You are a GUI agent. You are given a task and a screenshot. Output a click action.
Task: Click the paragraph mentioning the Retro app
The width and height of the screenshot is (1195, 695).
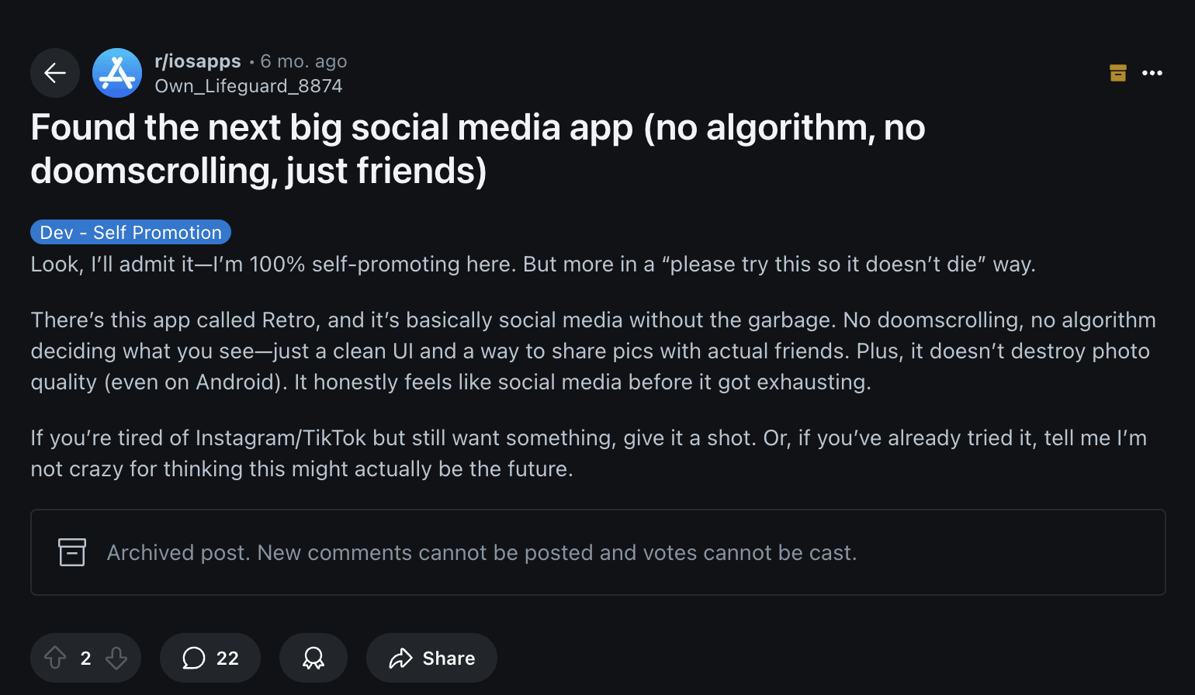[590, 351]
